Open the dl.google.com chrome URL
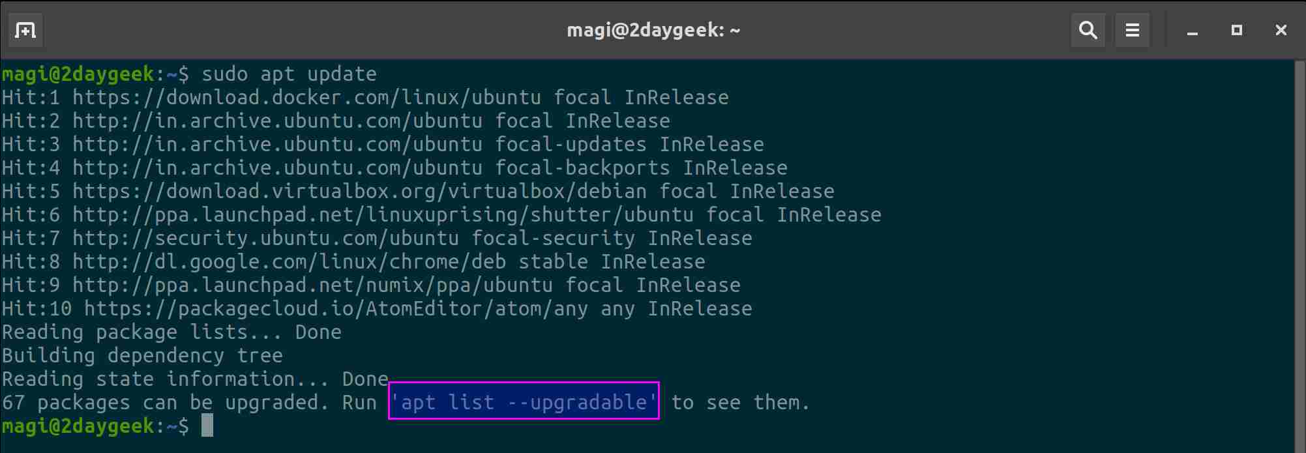 point(289,261)
